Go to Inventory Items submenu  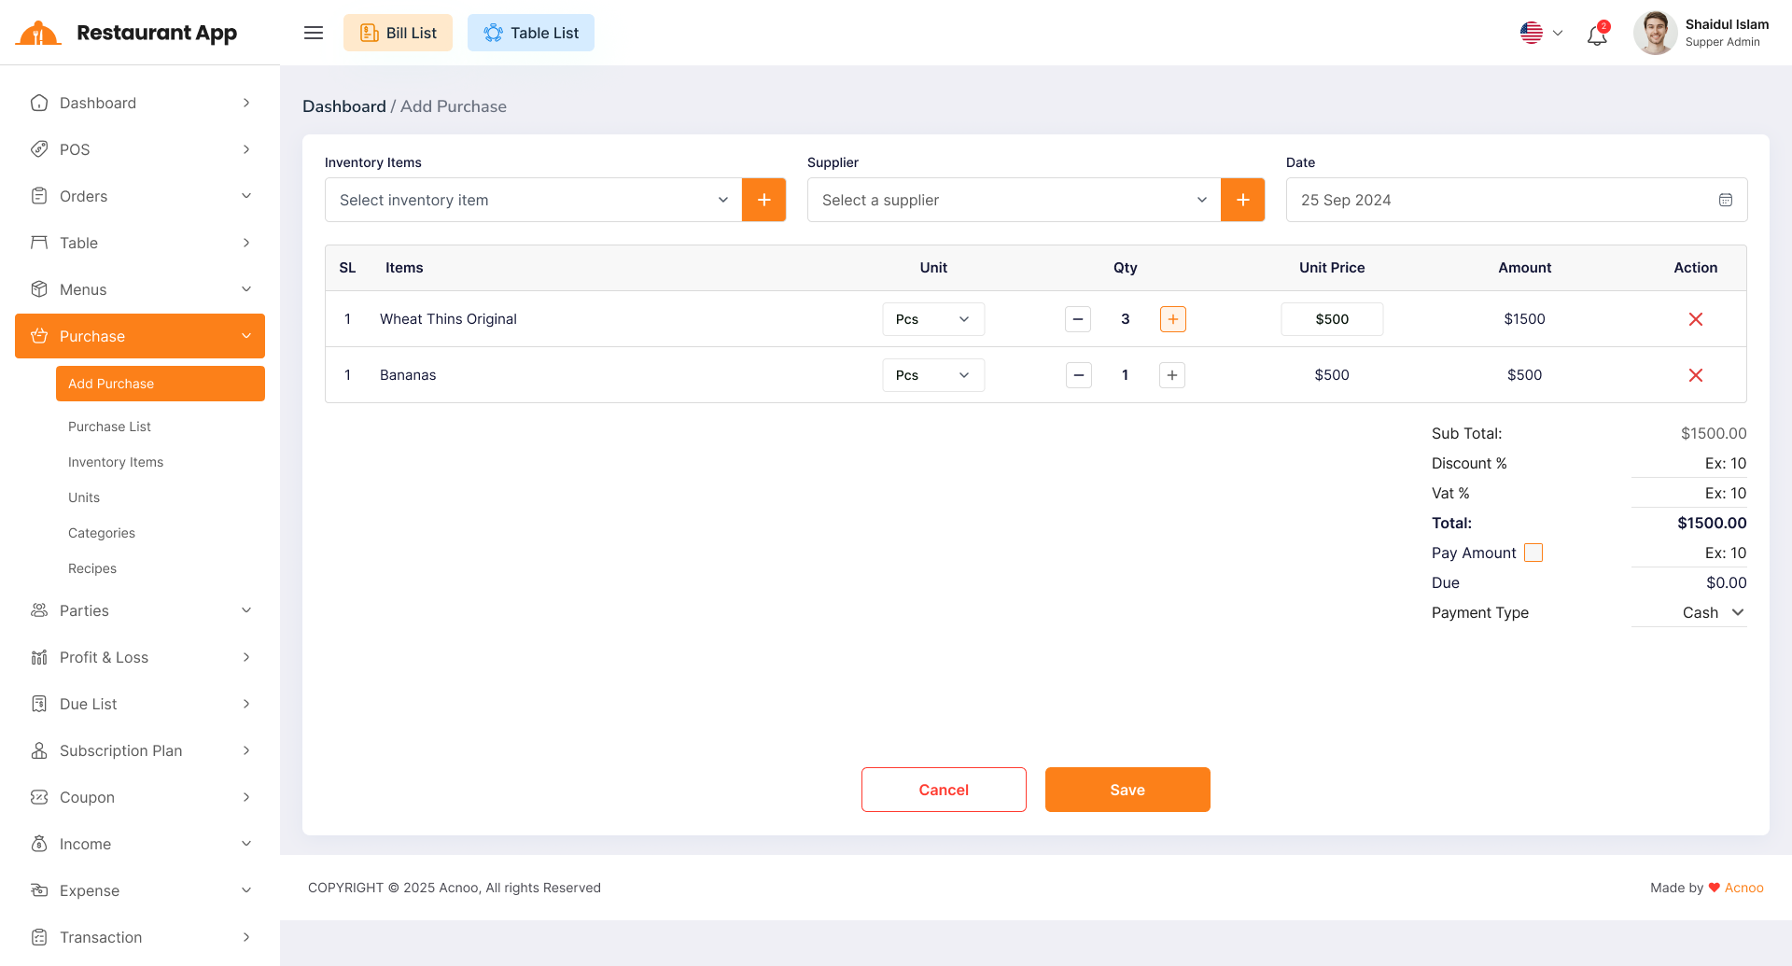pyautogui.click(x=116, y=462)
